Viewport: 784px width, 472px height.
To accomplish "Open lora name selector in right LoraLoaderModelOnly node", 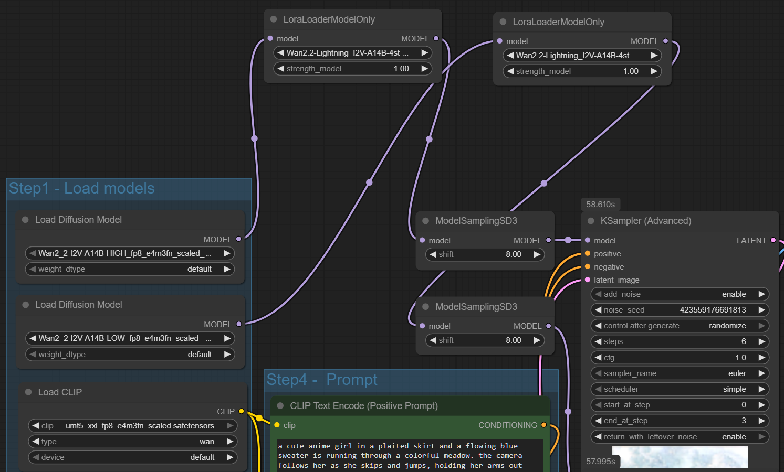I will [x=582, y=56].
